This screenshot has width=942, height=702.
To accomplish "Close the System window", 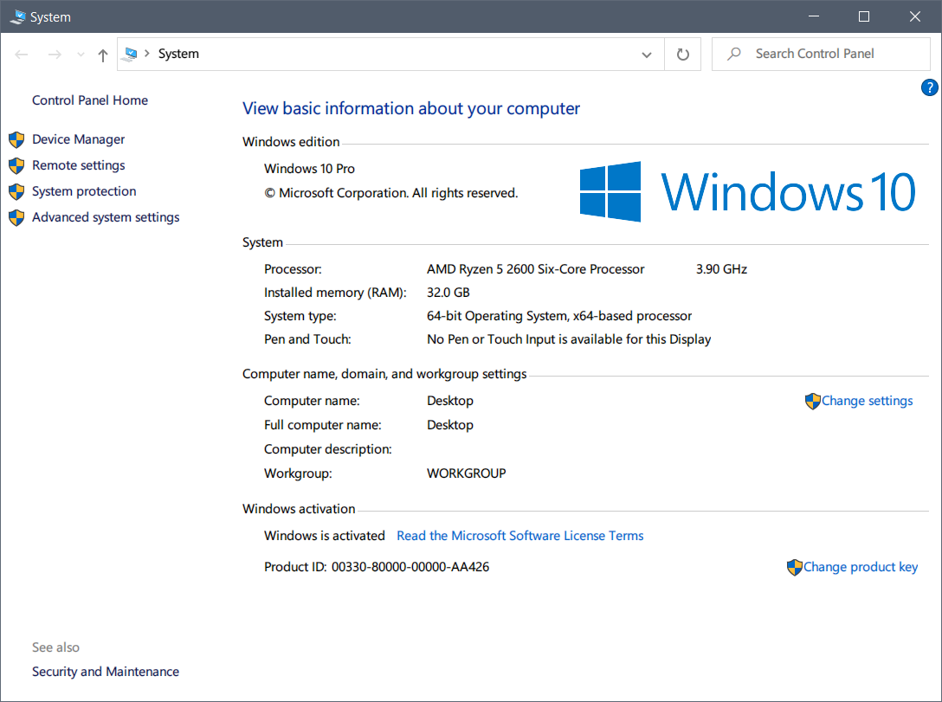I will point(915,16).
